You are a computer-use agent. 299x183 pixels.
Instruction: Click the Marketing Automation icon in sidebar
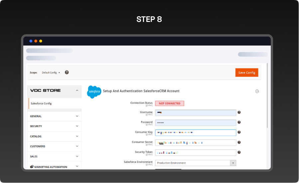pyautogui.click(x=32, y=167)
